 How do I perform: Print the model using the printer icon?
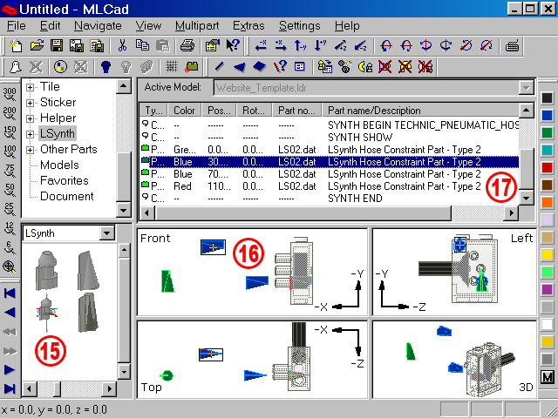(x=187, y=46)
